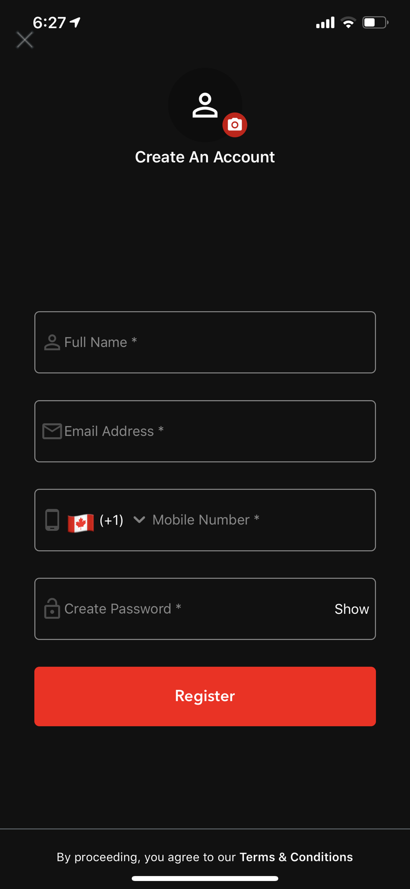Tap the Canadian flag icon
Image resolution: width=410 pixels, height=889 pixels.
pos(81,522)
